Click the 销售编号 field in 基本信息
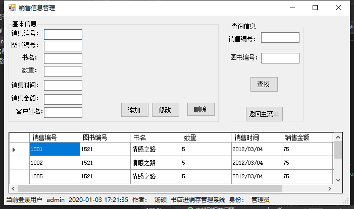Screen dimensions: 354x209 (63, 34)
